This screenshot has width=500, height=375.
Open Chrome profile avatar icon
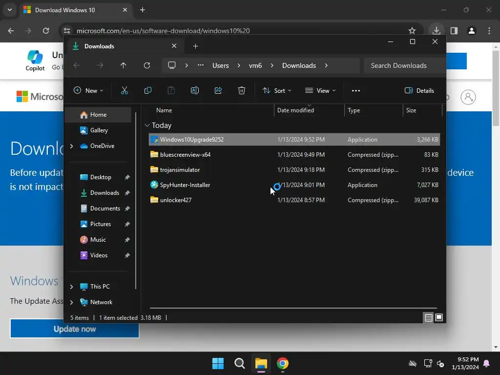point(471,31)
